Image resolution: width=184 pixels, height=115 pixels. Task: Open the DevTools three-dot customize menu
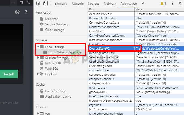click(172, 4)
